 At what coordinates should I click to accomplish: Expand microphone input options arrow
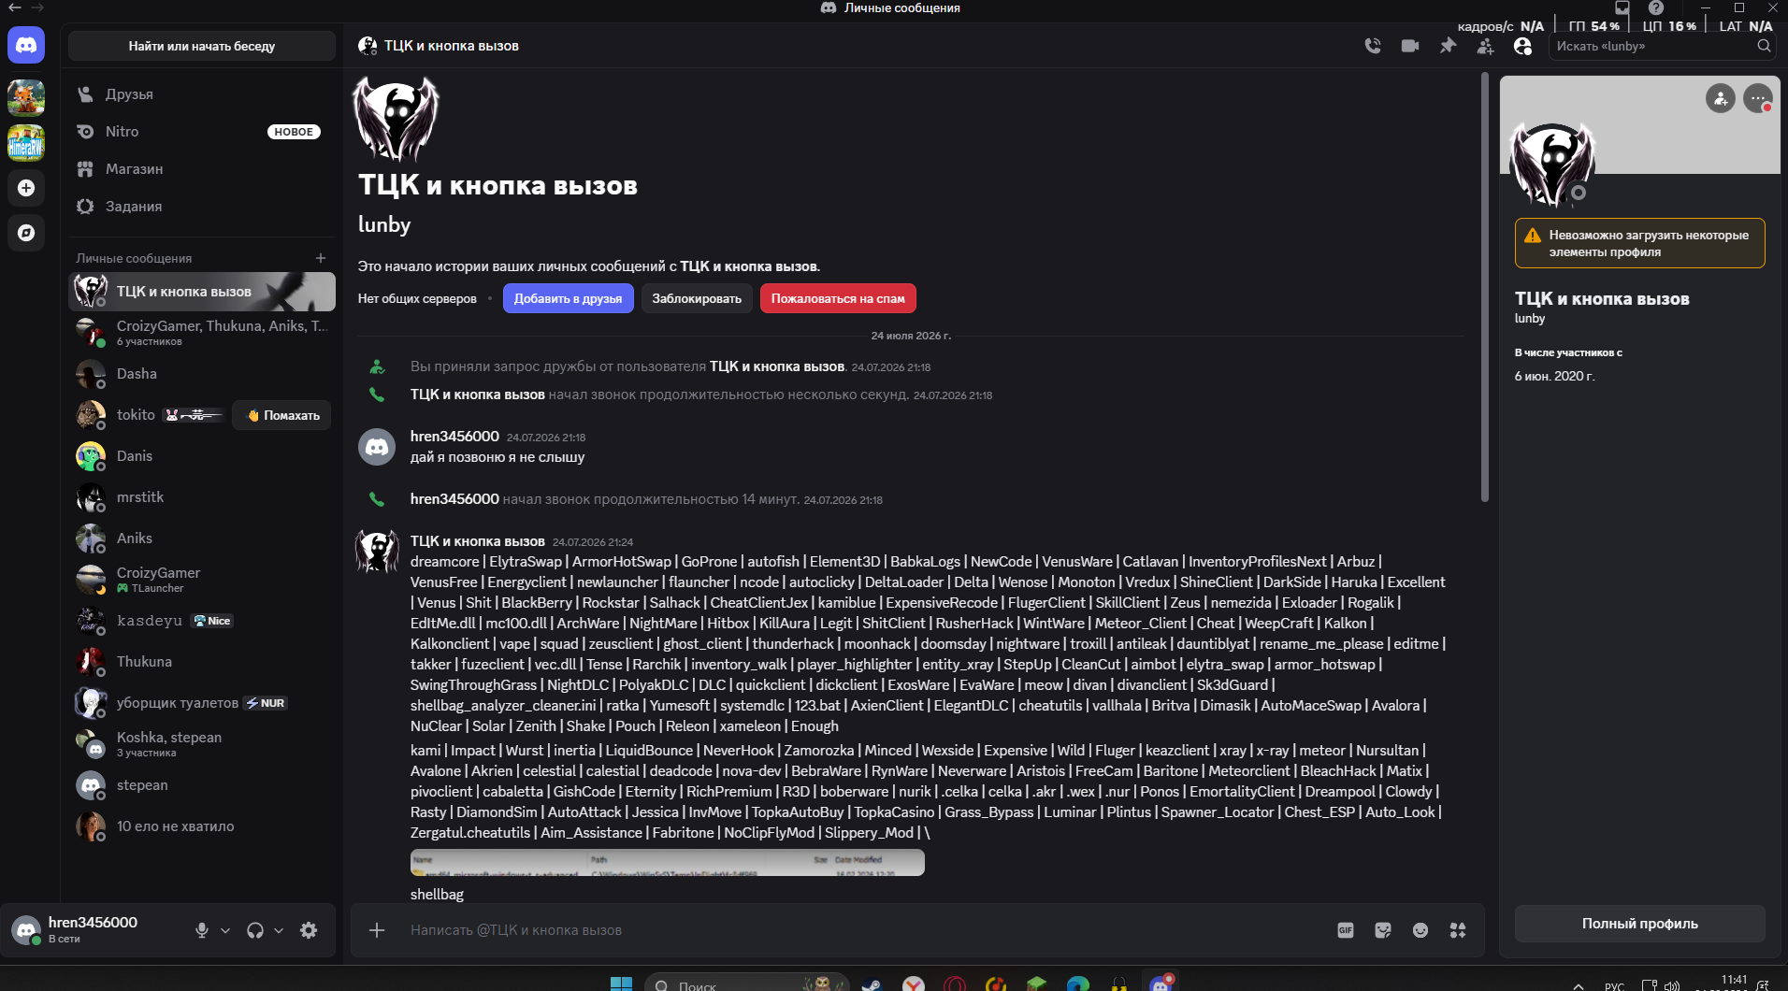pyautogui.click(x=225, y=930)
